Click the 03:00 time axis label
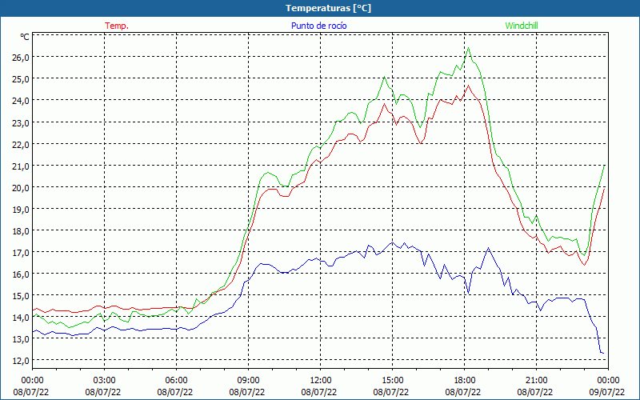Image resolution: width=640 pixels, height=400 pixels. click(105, 380)
